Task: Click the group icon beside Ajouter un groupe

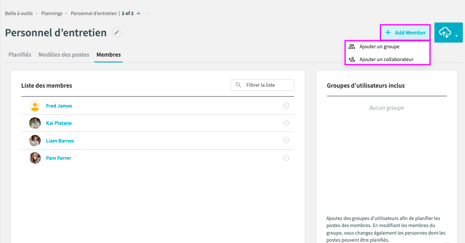Action: pos(352,46)
